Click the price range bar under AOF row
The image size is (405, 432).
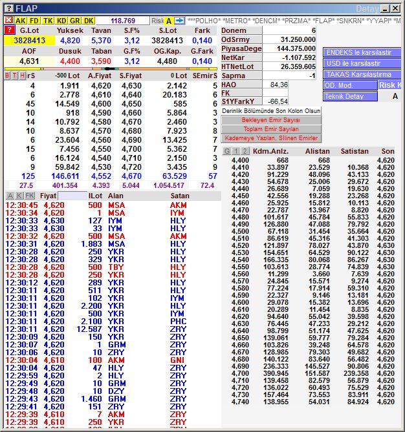(111, 68)
